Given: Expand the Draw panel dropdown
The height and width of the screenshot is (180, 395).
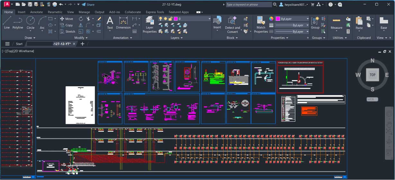Looking at the screenshot, I should [30, 38].
